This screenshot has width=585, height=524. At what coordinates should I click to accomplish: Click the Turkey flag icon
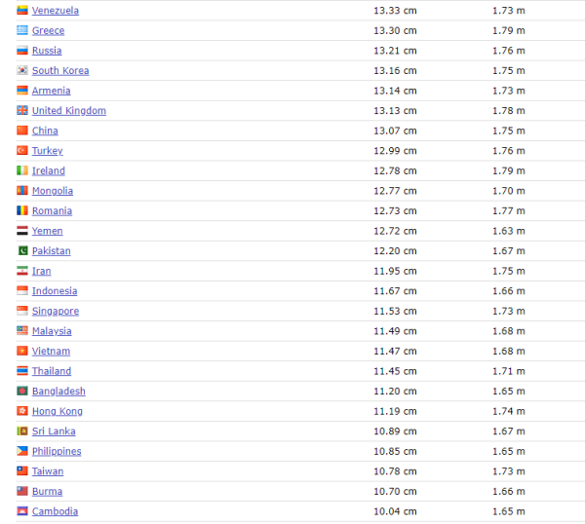(x=22, y=151)
